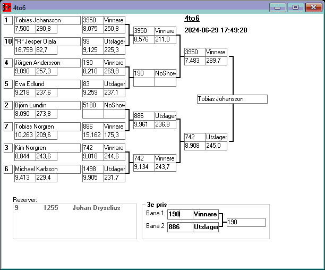325x270 pixels.
Task: Maximize the 4to6 window
Action: [x=295, y=7]
